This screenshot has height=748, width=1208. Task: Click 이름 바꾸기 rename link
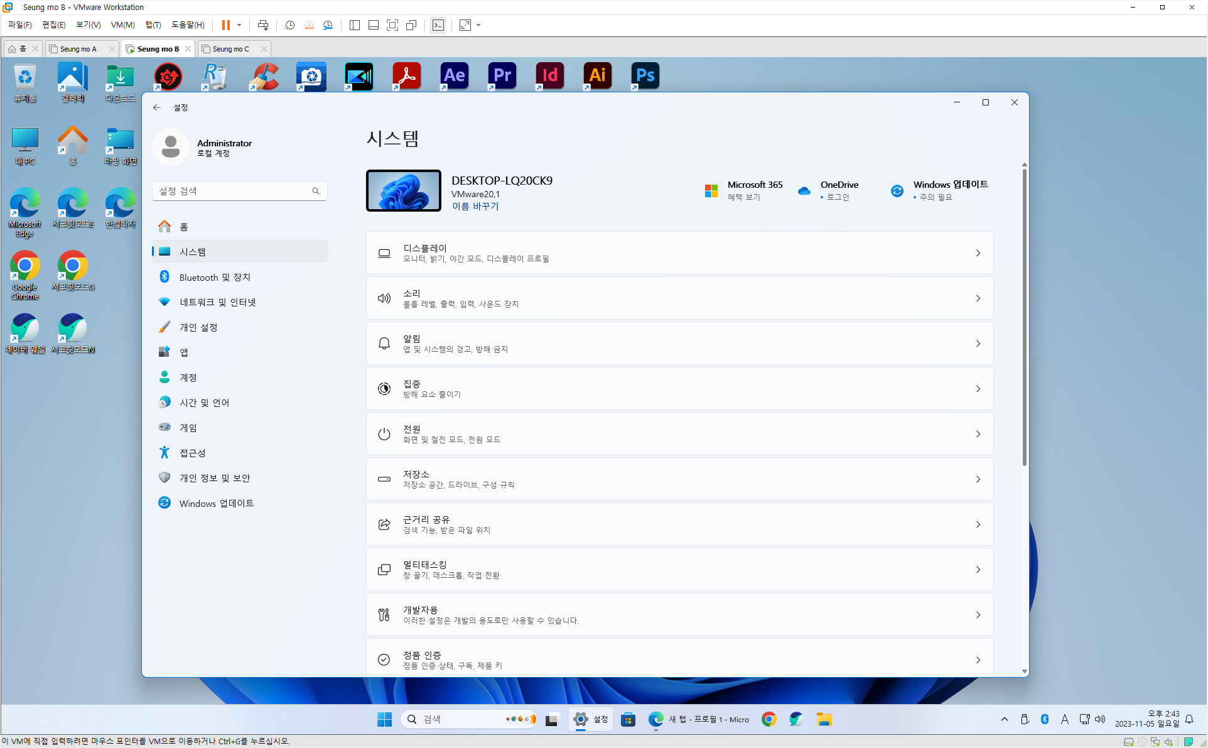tap(475, 207)
